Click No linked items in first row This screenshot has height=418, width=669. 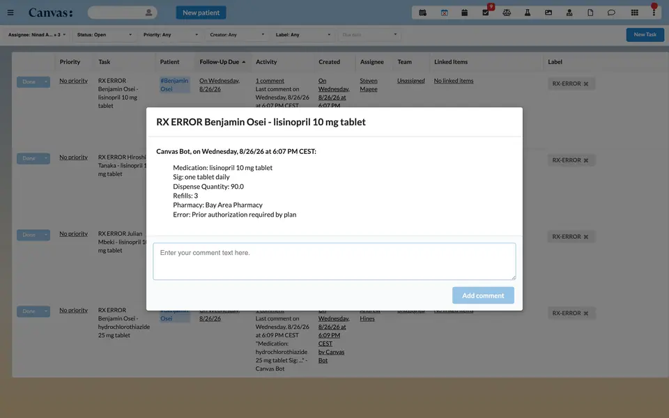coord(454,81)
